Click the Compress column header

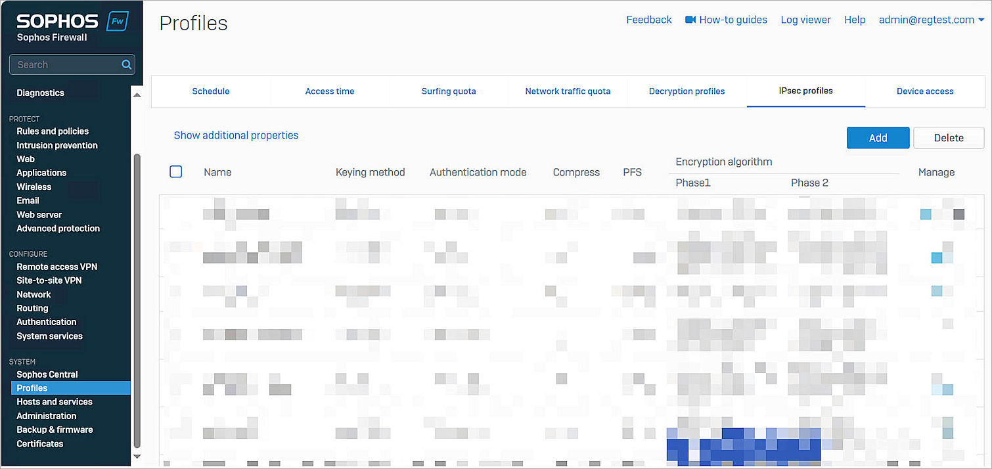tap(576, 172)
